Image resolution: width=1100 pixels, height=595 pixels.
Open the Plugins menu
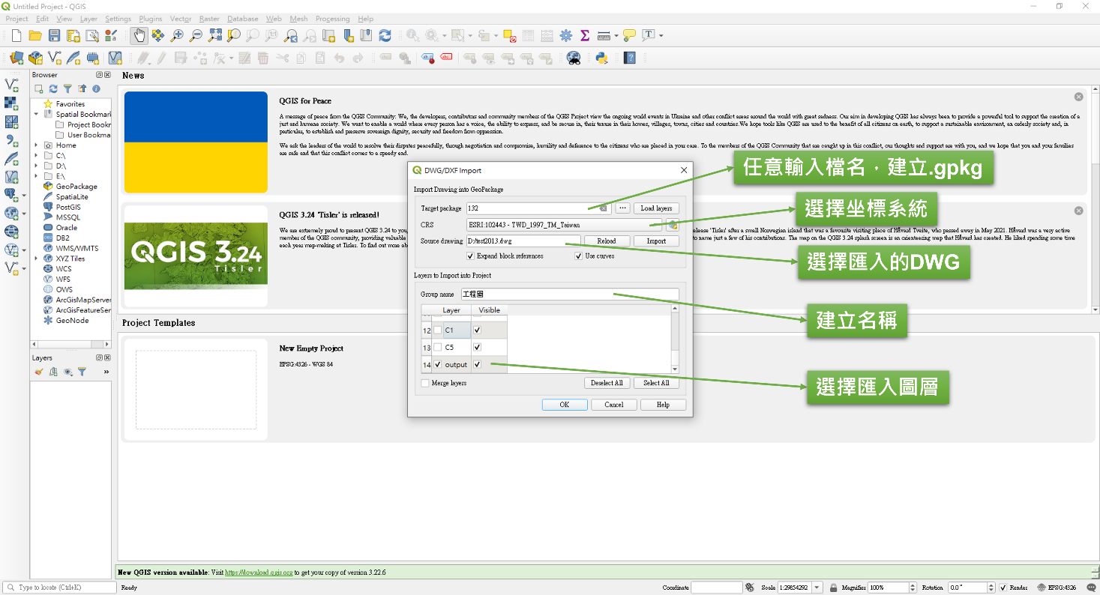click(x=150, y=19)
